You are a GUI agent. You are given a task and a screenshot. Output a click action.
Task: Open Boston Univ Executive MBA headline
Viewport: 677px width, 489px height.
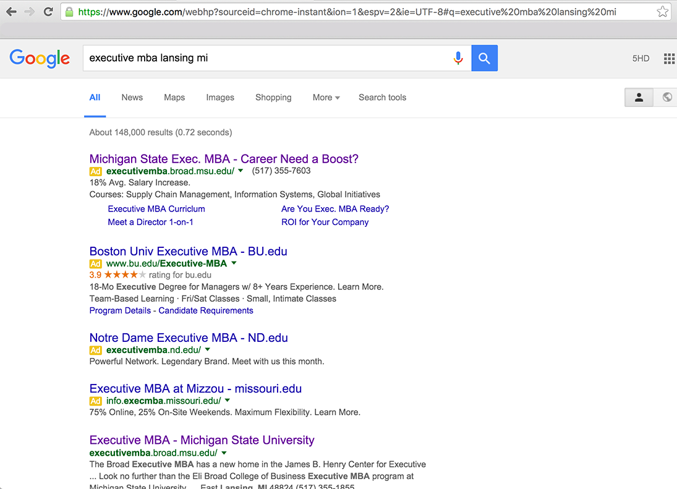point(188,251)
